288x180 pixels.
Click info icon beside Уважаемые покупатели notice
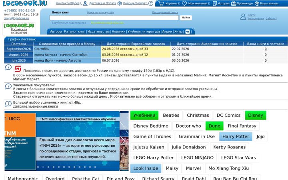click(x=8, y=86)
